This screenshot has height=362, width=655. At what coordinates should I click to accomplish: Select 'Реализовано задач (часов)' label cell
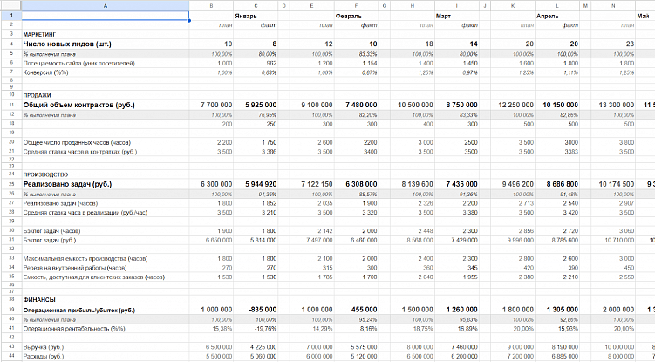[106, 203]
